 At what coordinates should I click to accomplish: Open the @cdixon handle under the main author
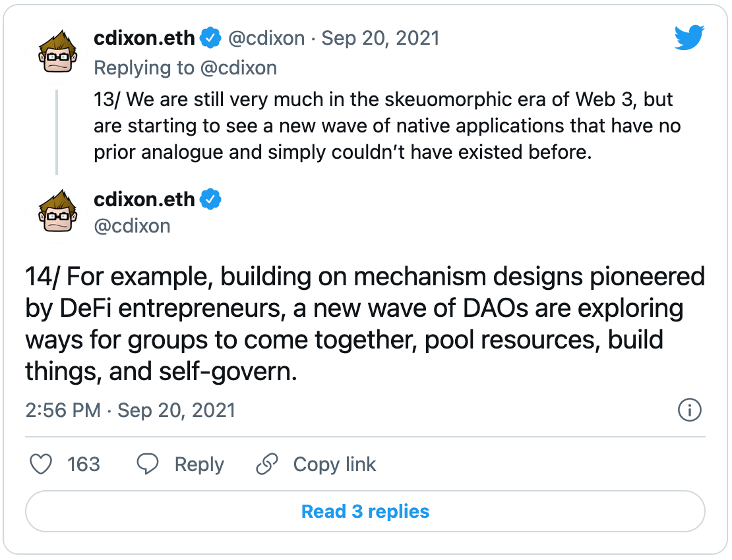click(132, 226)
